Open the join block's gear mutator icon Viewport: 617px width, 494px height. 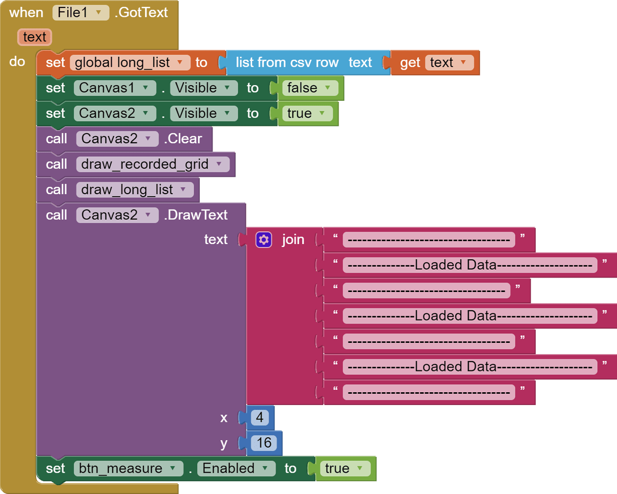(264, 240)
